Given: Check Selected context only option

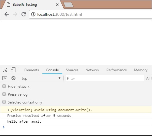Looking at the screenshot, I should pyautogui.click(x=4, y=102).
